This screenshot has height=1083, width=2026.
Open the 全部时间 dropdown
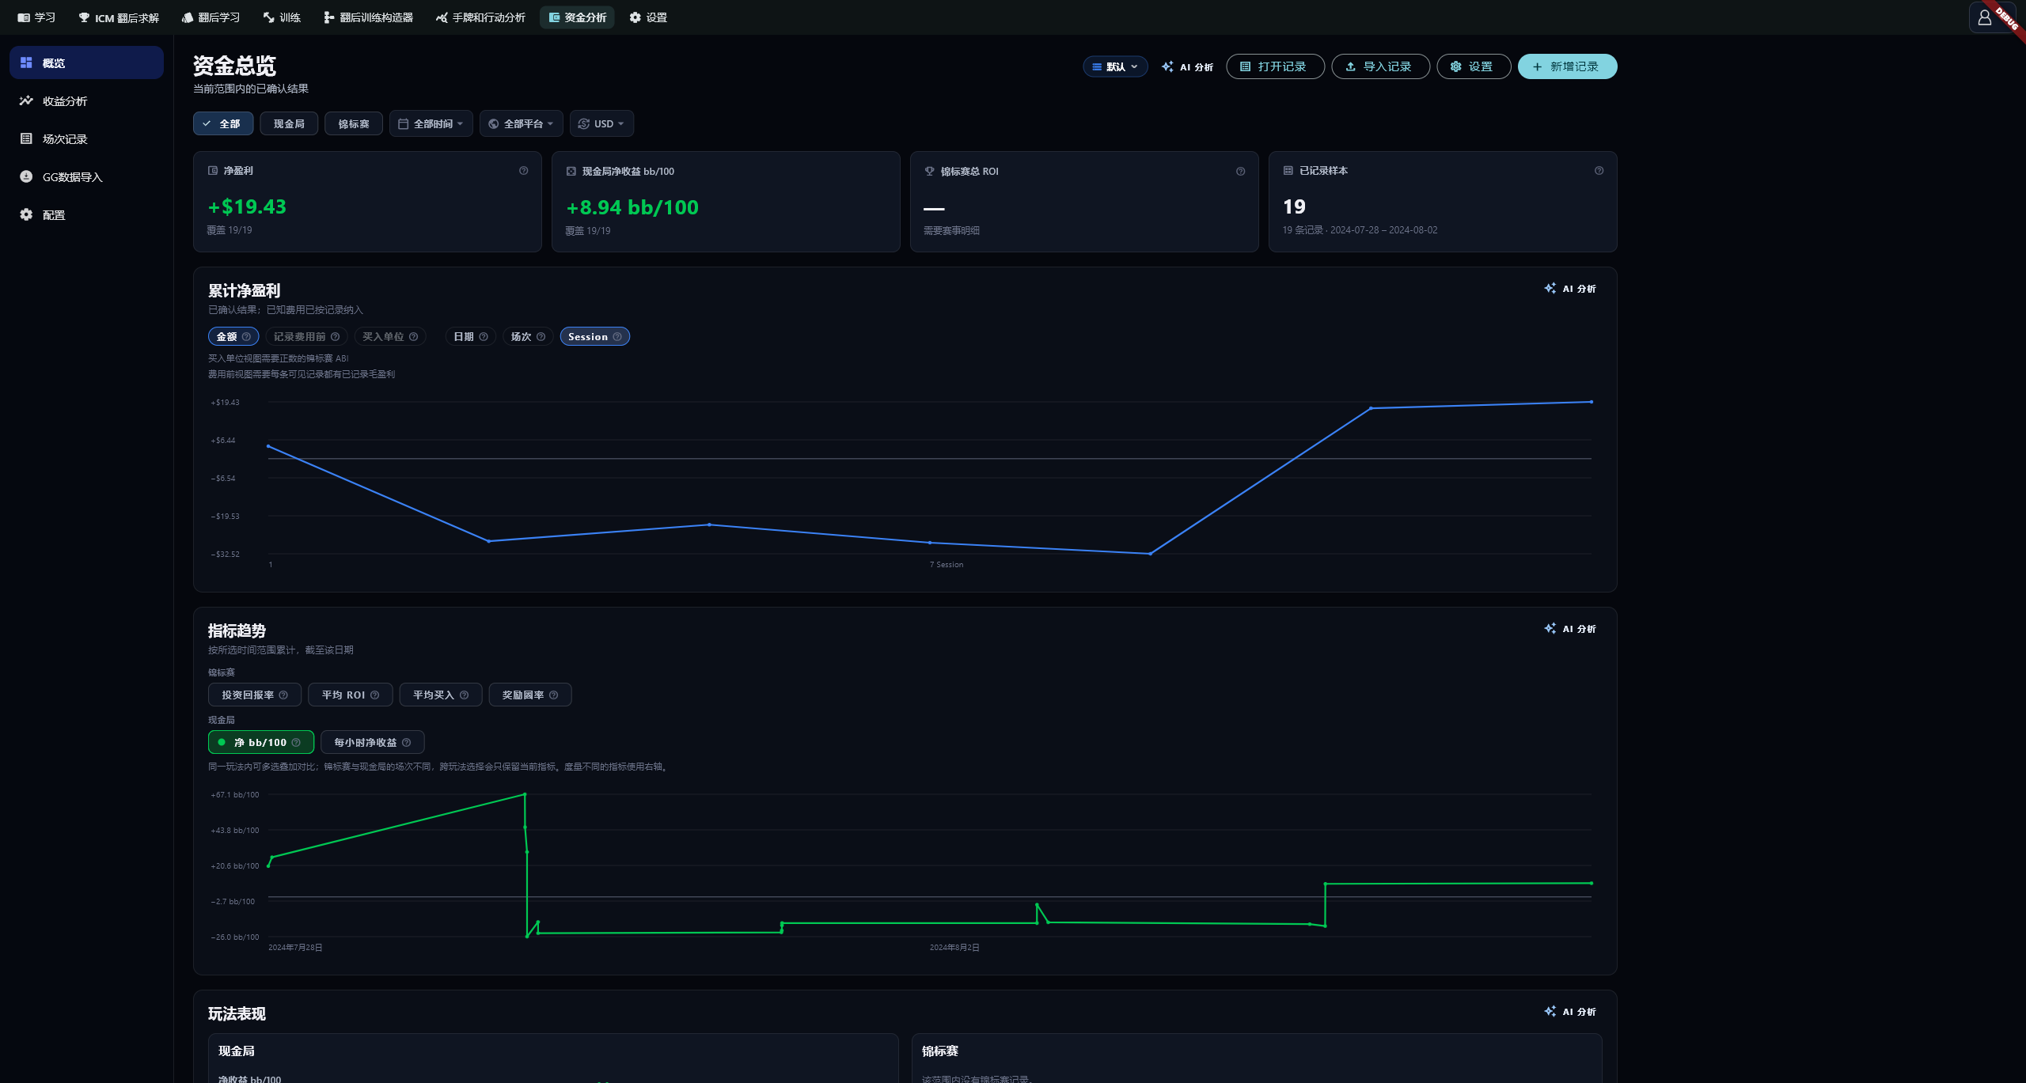pyautogui.click(x=431, y=124)
